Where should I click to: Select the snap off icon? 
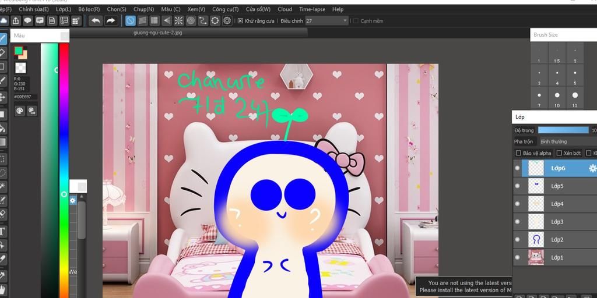[130, 20]
